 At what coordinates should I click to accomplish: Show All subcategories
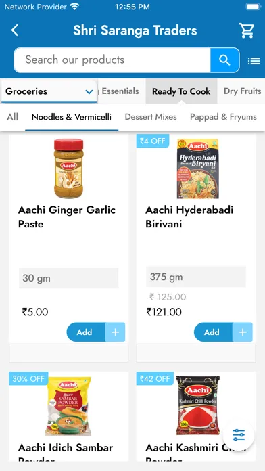point(13,117)
